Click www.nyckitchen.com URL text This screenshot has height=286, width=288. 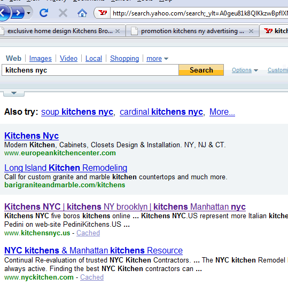point(39,277)
